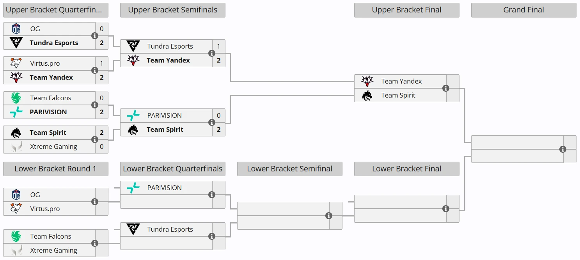Open the Grand Final match info icon
The width and height of the screenshot is (580, 260).
point(563,149)
